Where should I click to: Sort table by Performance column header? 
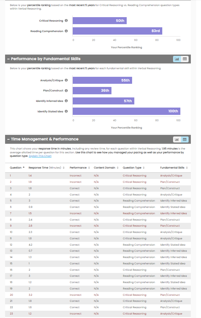click(x=79, y=168)
